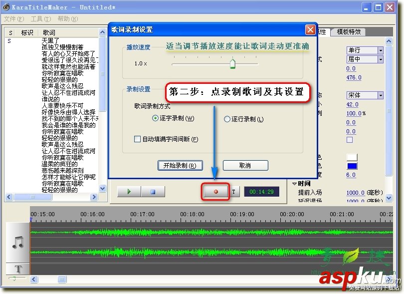Click the green play button

(x=129, y=192)
